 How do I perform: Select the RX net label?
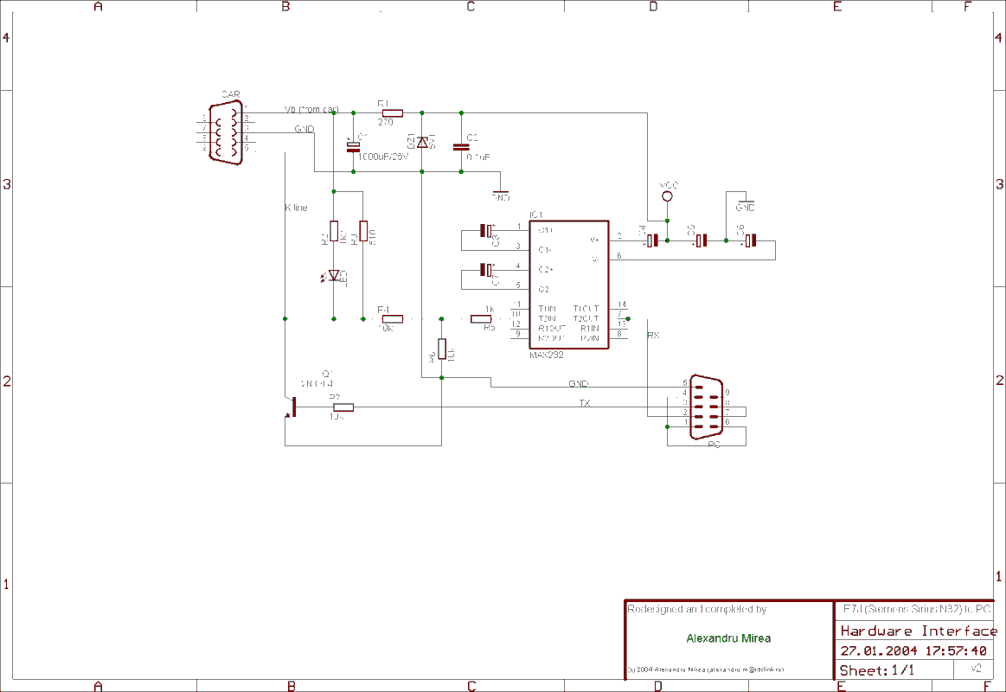click(x=653, y=336)
